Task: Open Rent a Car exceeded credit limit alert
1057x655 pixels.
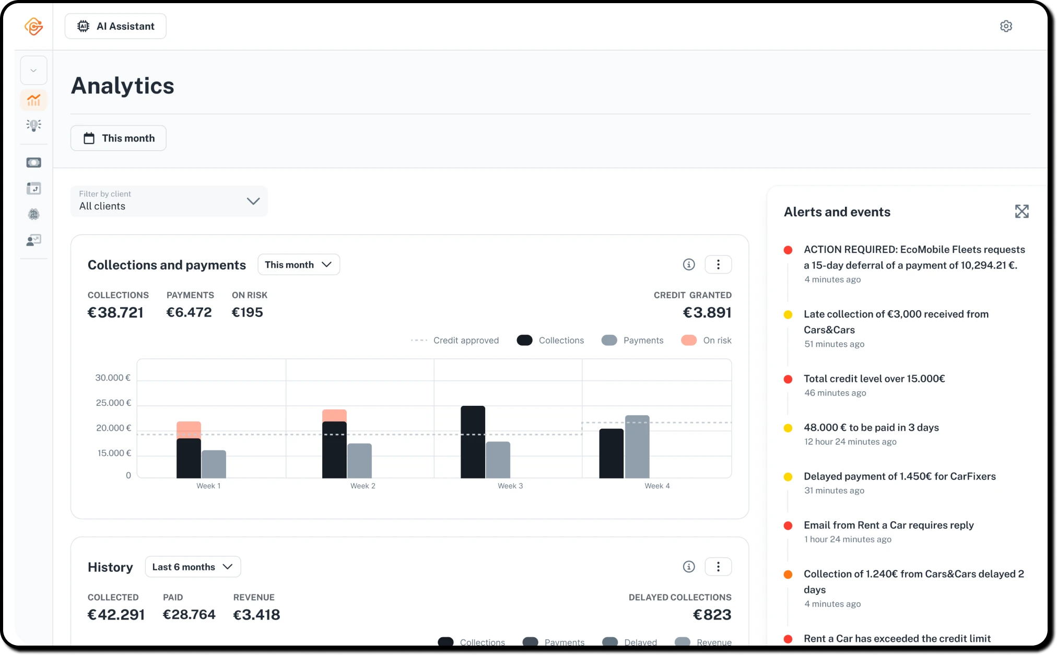Action: click(897, 638)
